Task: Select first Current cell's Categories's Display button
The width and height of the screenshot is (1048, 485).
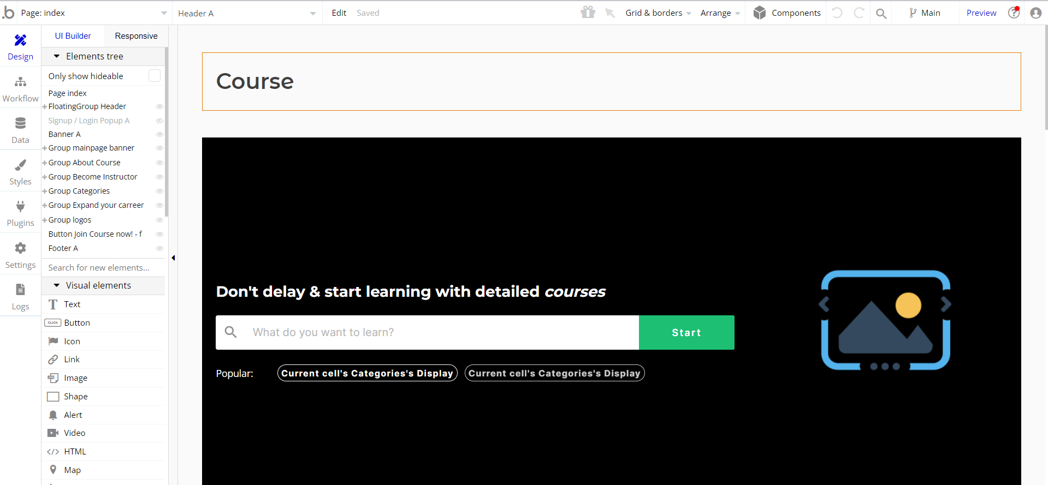Action: click(x=368, y=373)
